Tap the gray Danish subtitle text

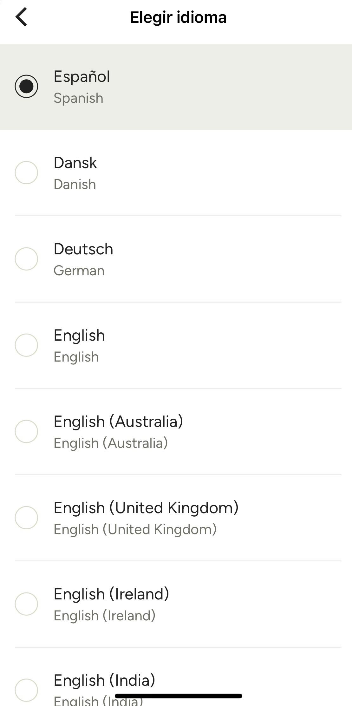pos(75,184)
